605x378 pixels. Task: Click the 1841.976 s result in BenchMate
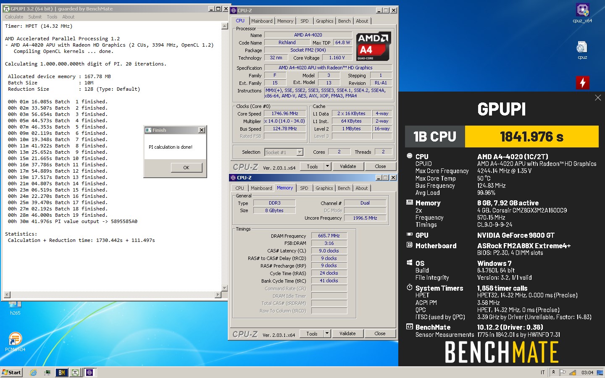coord(531,136)
